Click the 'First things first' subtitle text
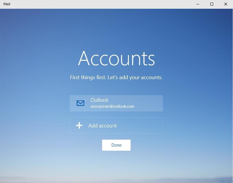Viewport: 233px width, 183px height. pos(116,77)
